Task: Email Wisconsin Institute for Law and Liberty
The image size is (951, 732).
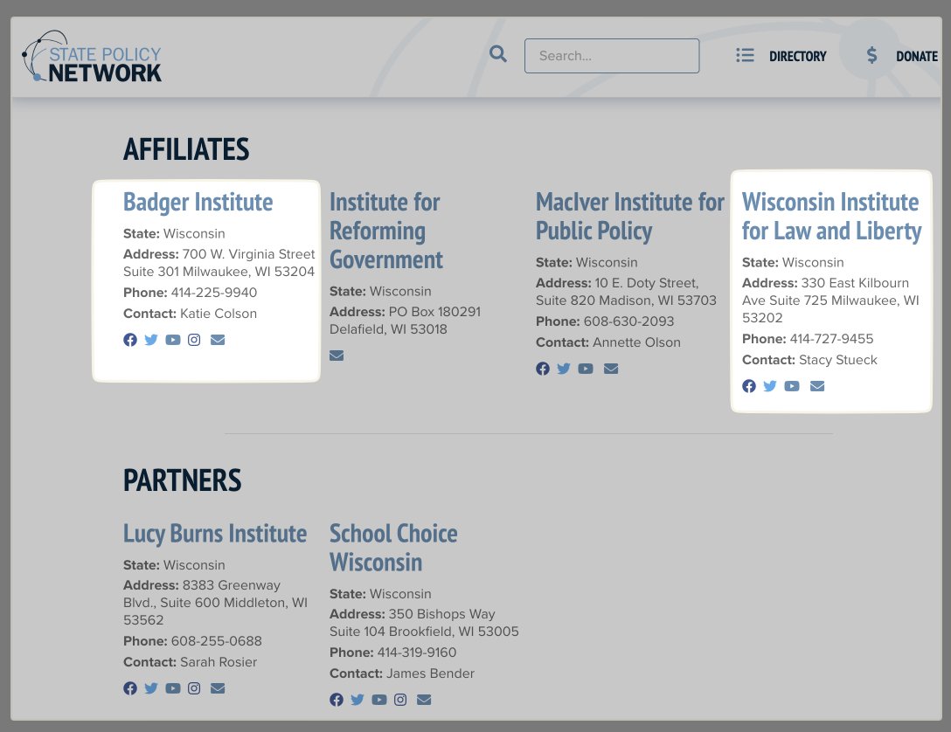Action: pos(817,387)
